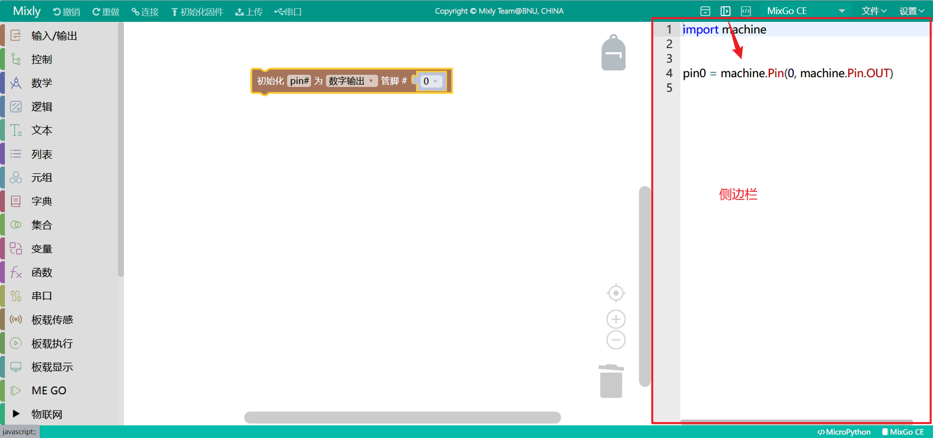Click the 板载传感 sensor signal icon

point(16,320)
